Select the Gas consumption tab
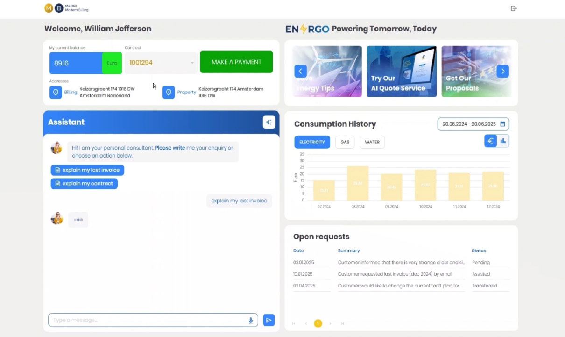Viewport: 565px width, 337px height. coord(345,142)
